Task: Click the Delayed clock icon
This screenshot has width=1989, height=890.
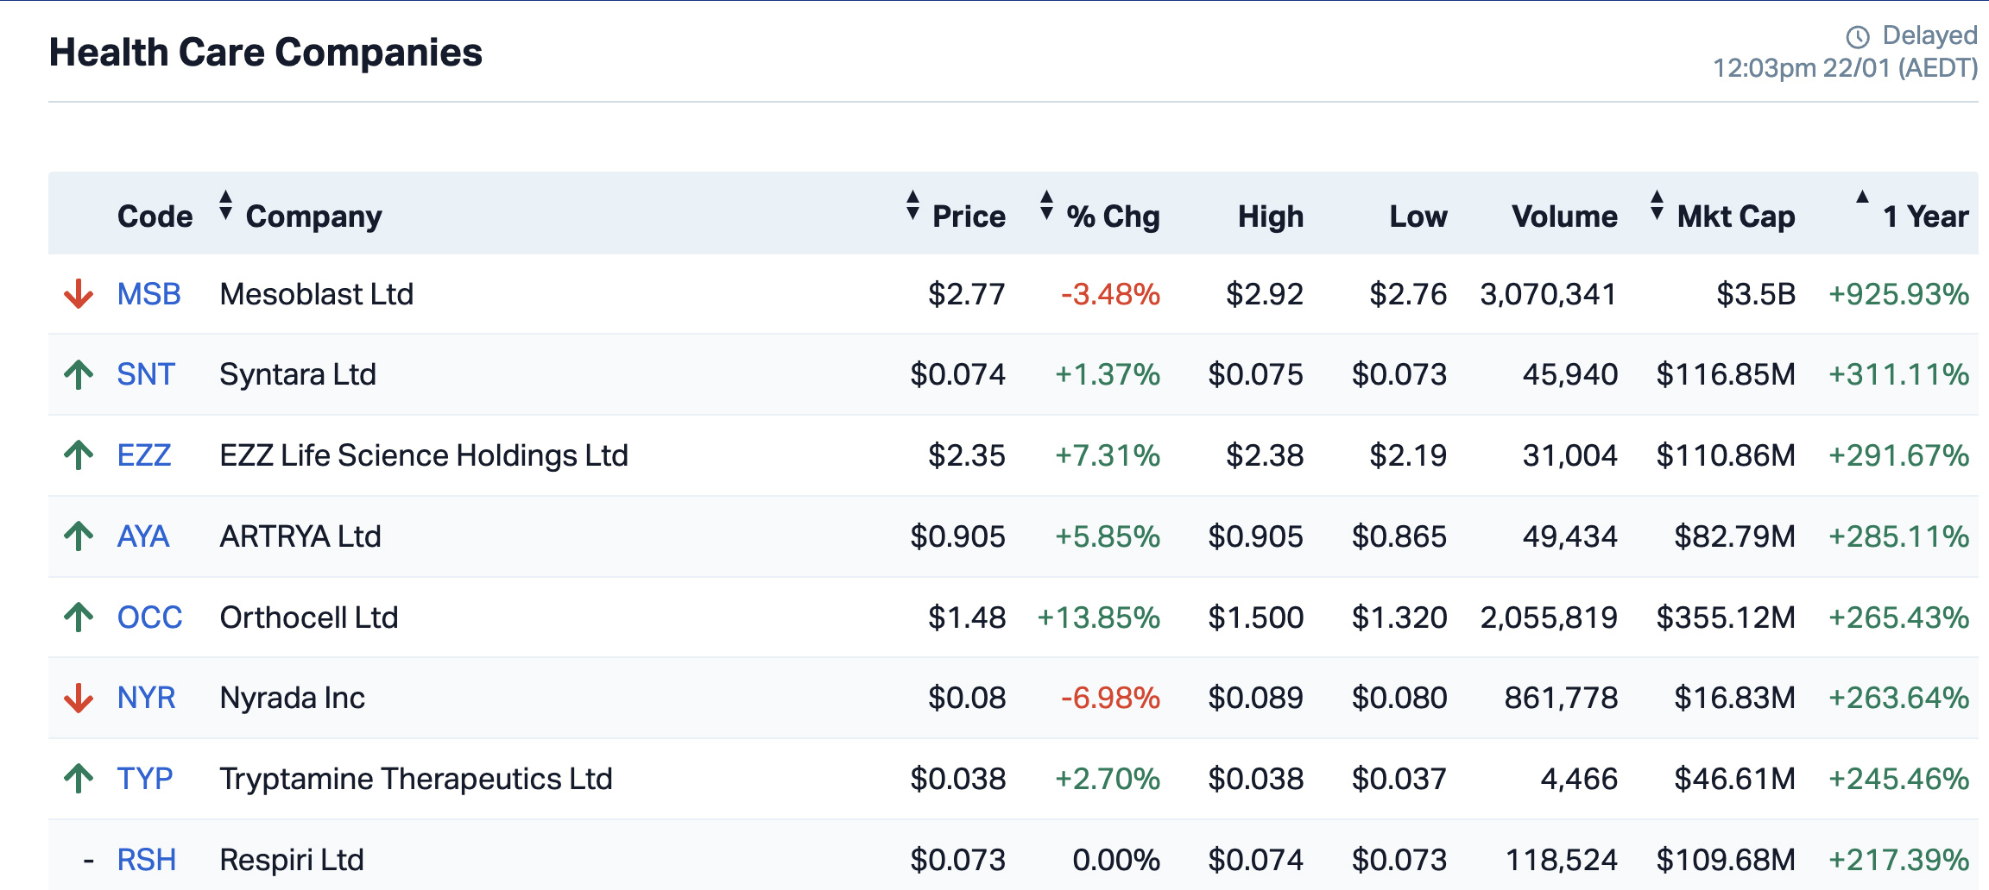Action: 1858,37
